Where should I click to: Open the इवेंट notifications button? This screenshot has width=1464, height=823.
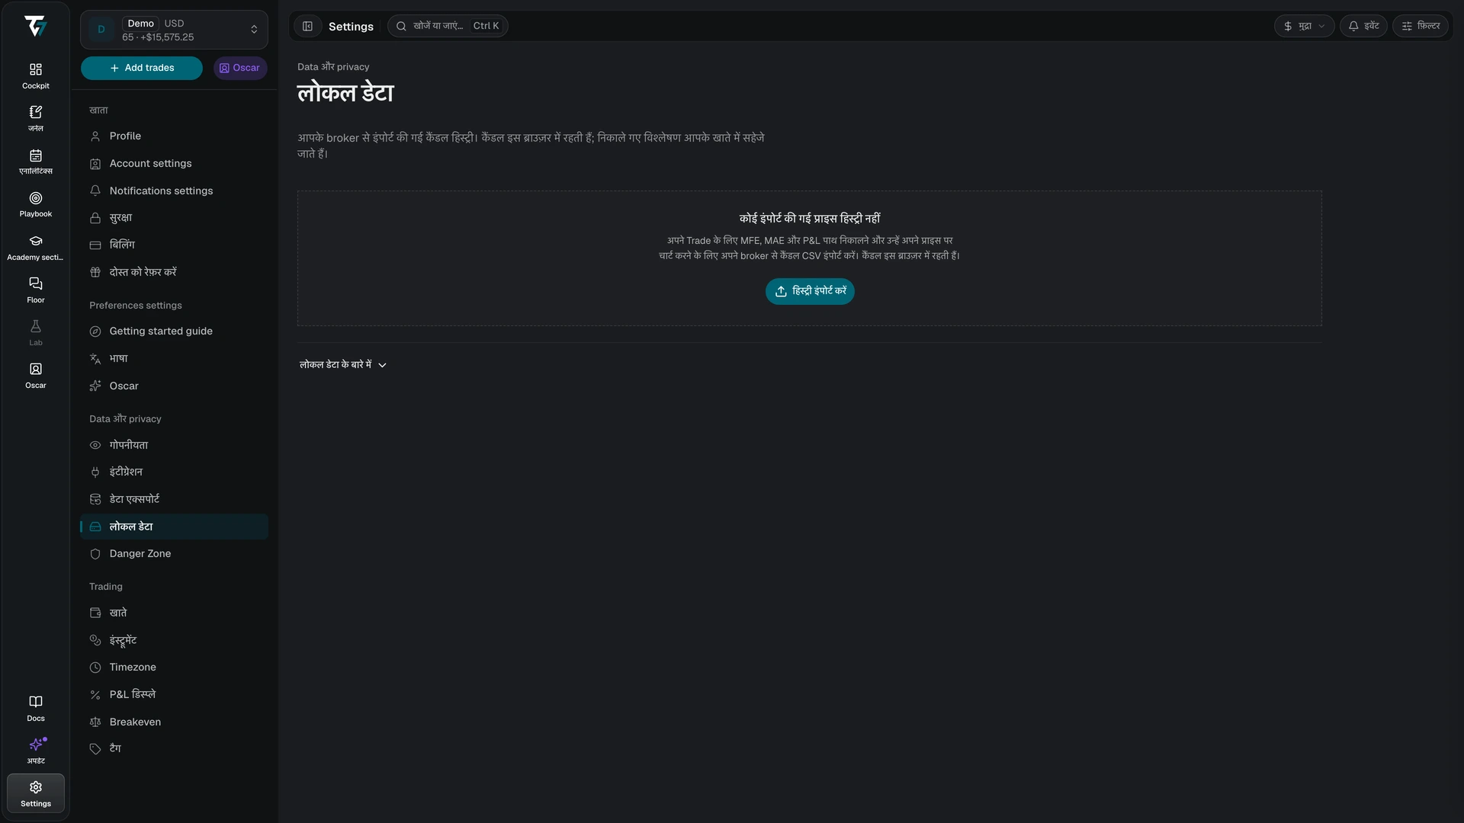[1363, 26]
